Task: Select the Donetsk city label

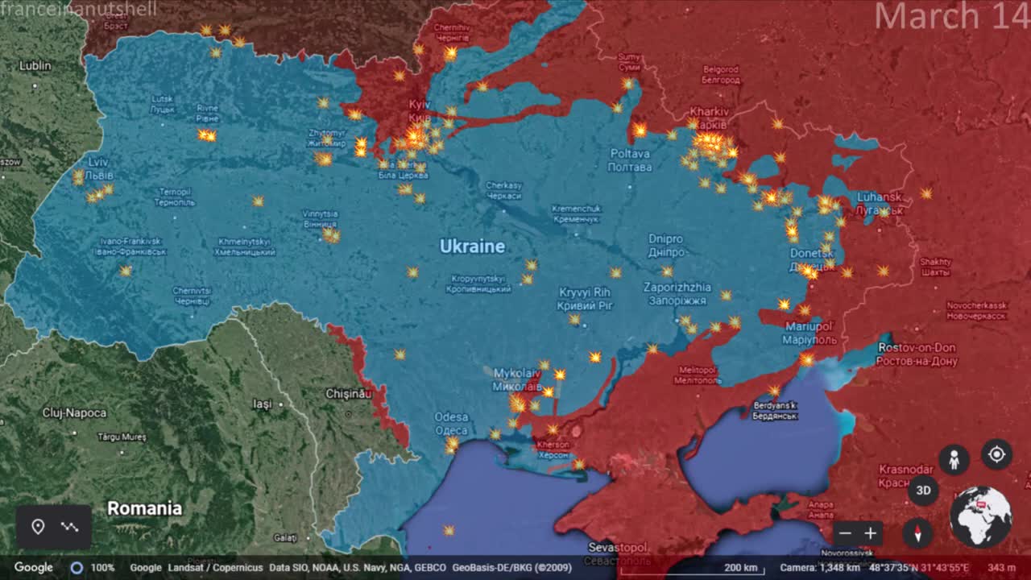Action: (x=812, y=259)
